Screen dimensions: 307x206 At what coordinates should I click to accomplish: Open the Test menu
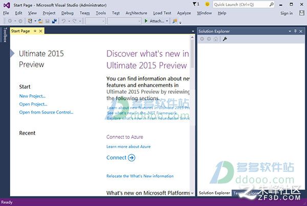116,13
